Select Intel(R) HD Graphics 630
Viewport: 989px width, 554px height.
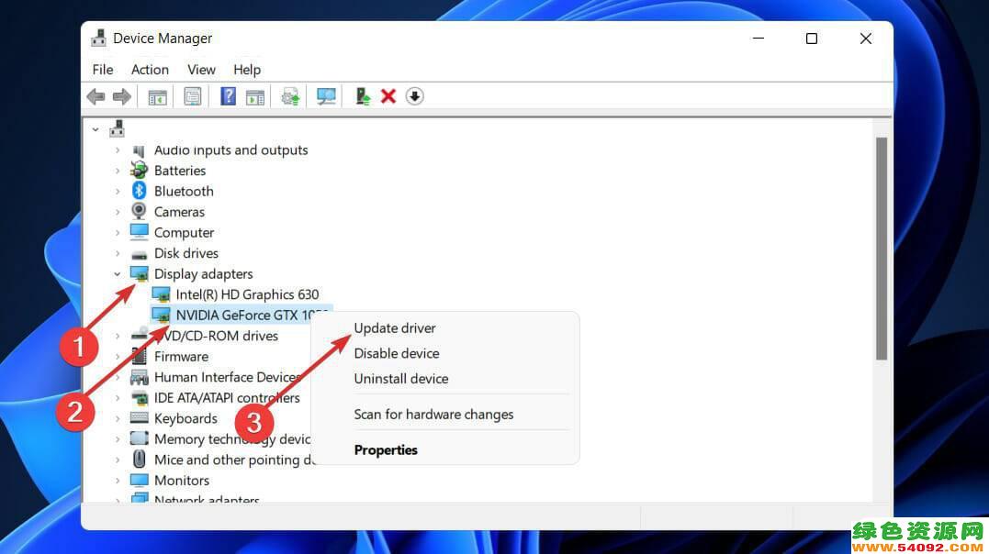247,294
